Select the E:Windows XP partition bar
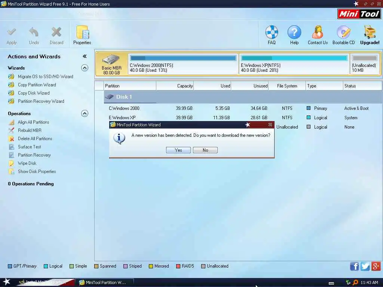Image resolution: width=383 pixels, height=287 pixels. (x=294, y=64)
